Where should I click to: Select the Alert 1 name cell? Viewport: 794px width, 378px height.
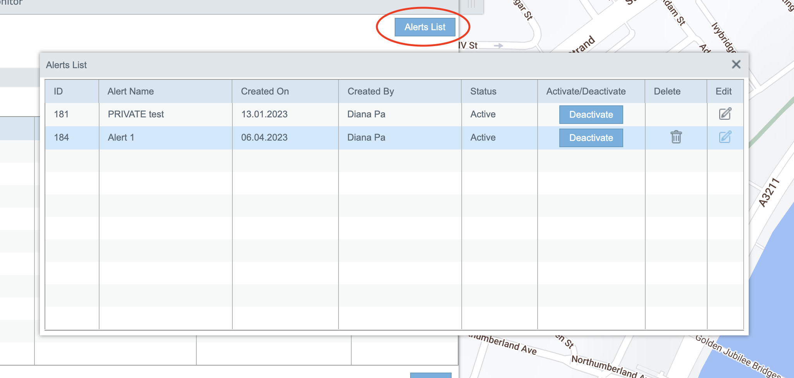(121, 137)
